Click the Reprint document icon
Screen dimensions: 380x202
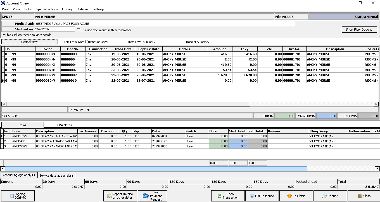[x=324, y=196]
